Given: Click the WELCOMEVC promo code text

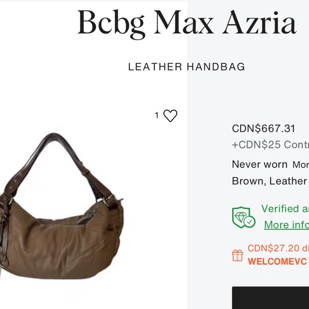Looking at the screenshot, I should pos(277,262).
